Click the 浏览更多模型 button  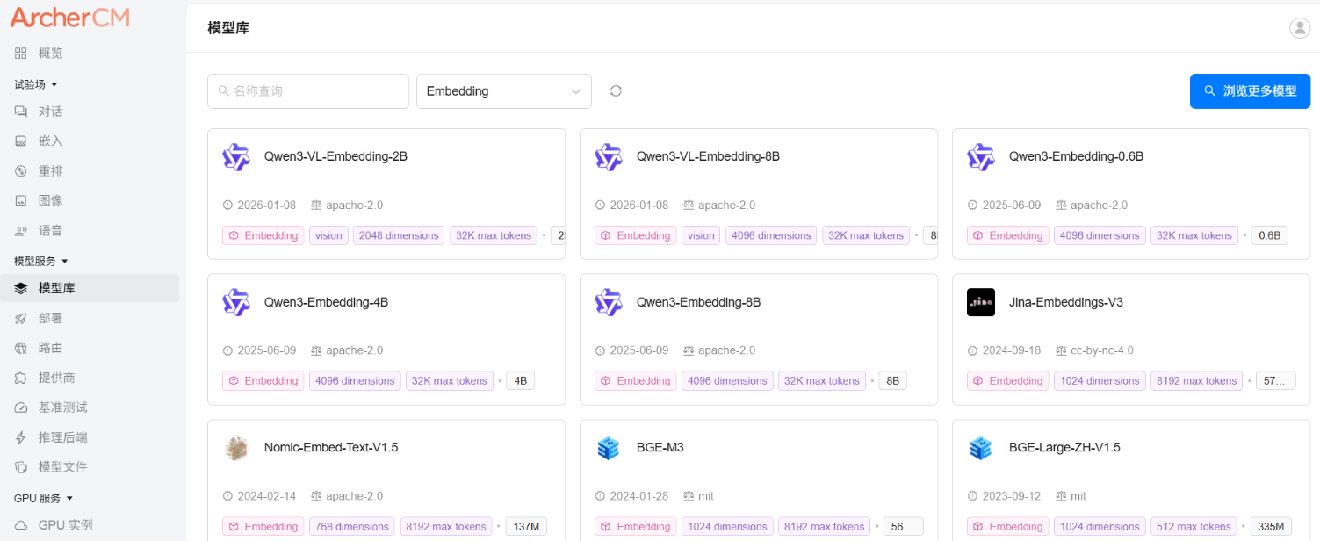coord(1250,91)
